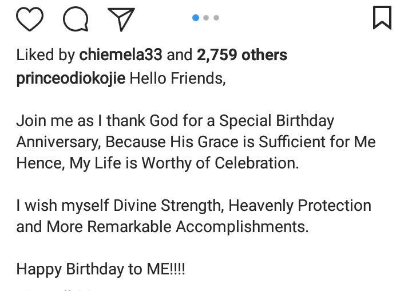This screenshot has height=291, width=412.
Task: Open comments via the speech bubble icon
Action: coord(76,19)
